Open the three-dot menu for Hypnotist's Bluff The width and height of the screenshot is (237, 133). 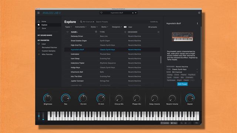coord(197,24)
